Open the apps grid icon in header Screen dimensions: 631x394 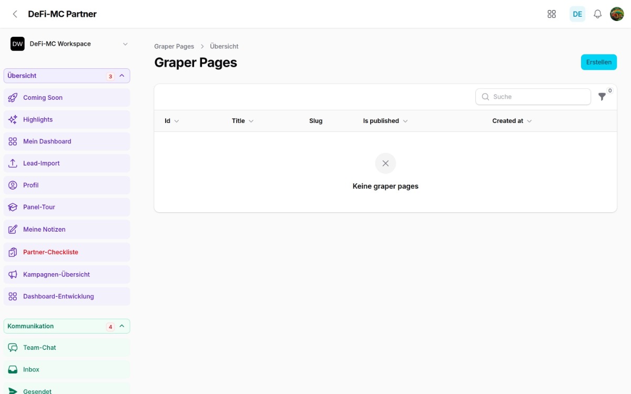552,14
